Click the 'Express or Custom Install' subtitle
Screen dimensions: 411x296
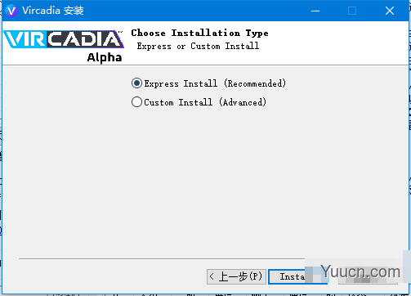click(x=198, y=46)
